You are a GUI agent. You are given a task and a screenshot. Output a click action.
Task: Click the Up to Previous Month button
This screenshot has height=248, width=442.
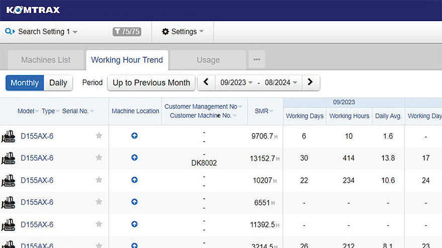(x=151, y=83)
